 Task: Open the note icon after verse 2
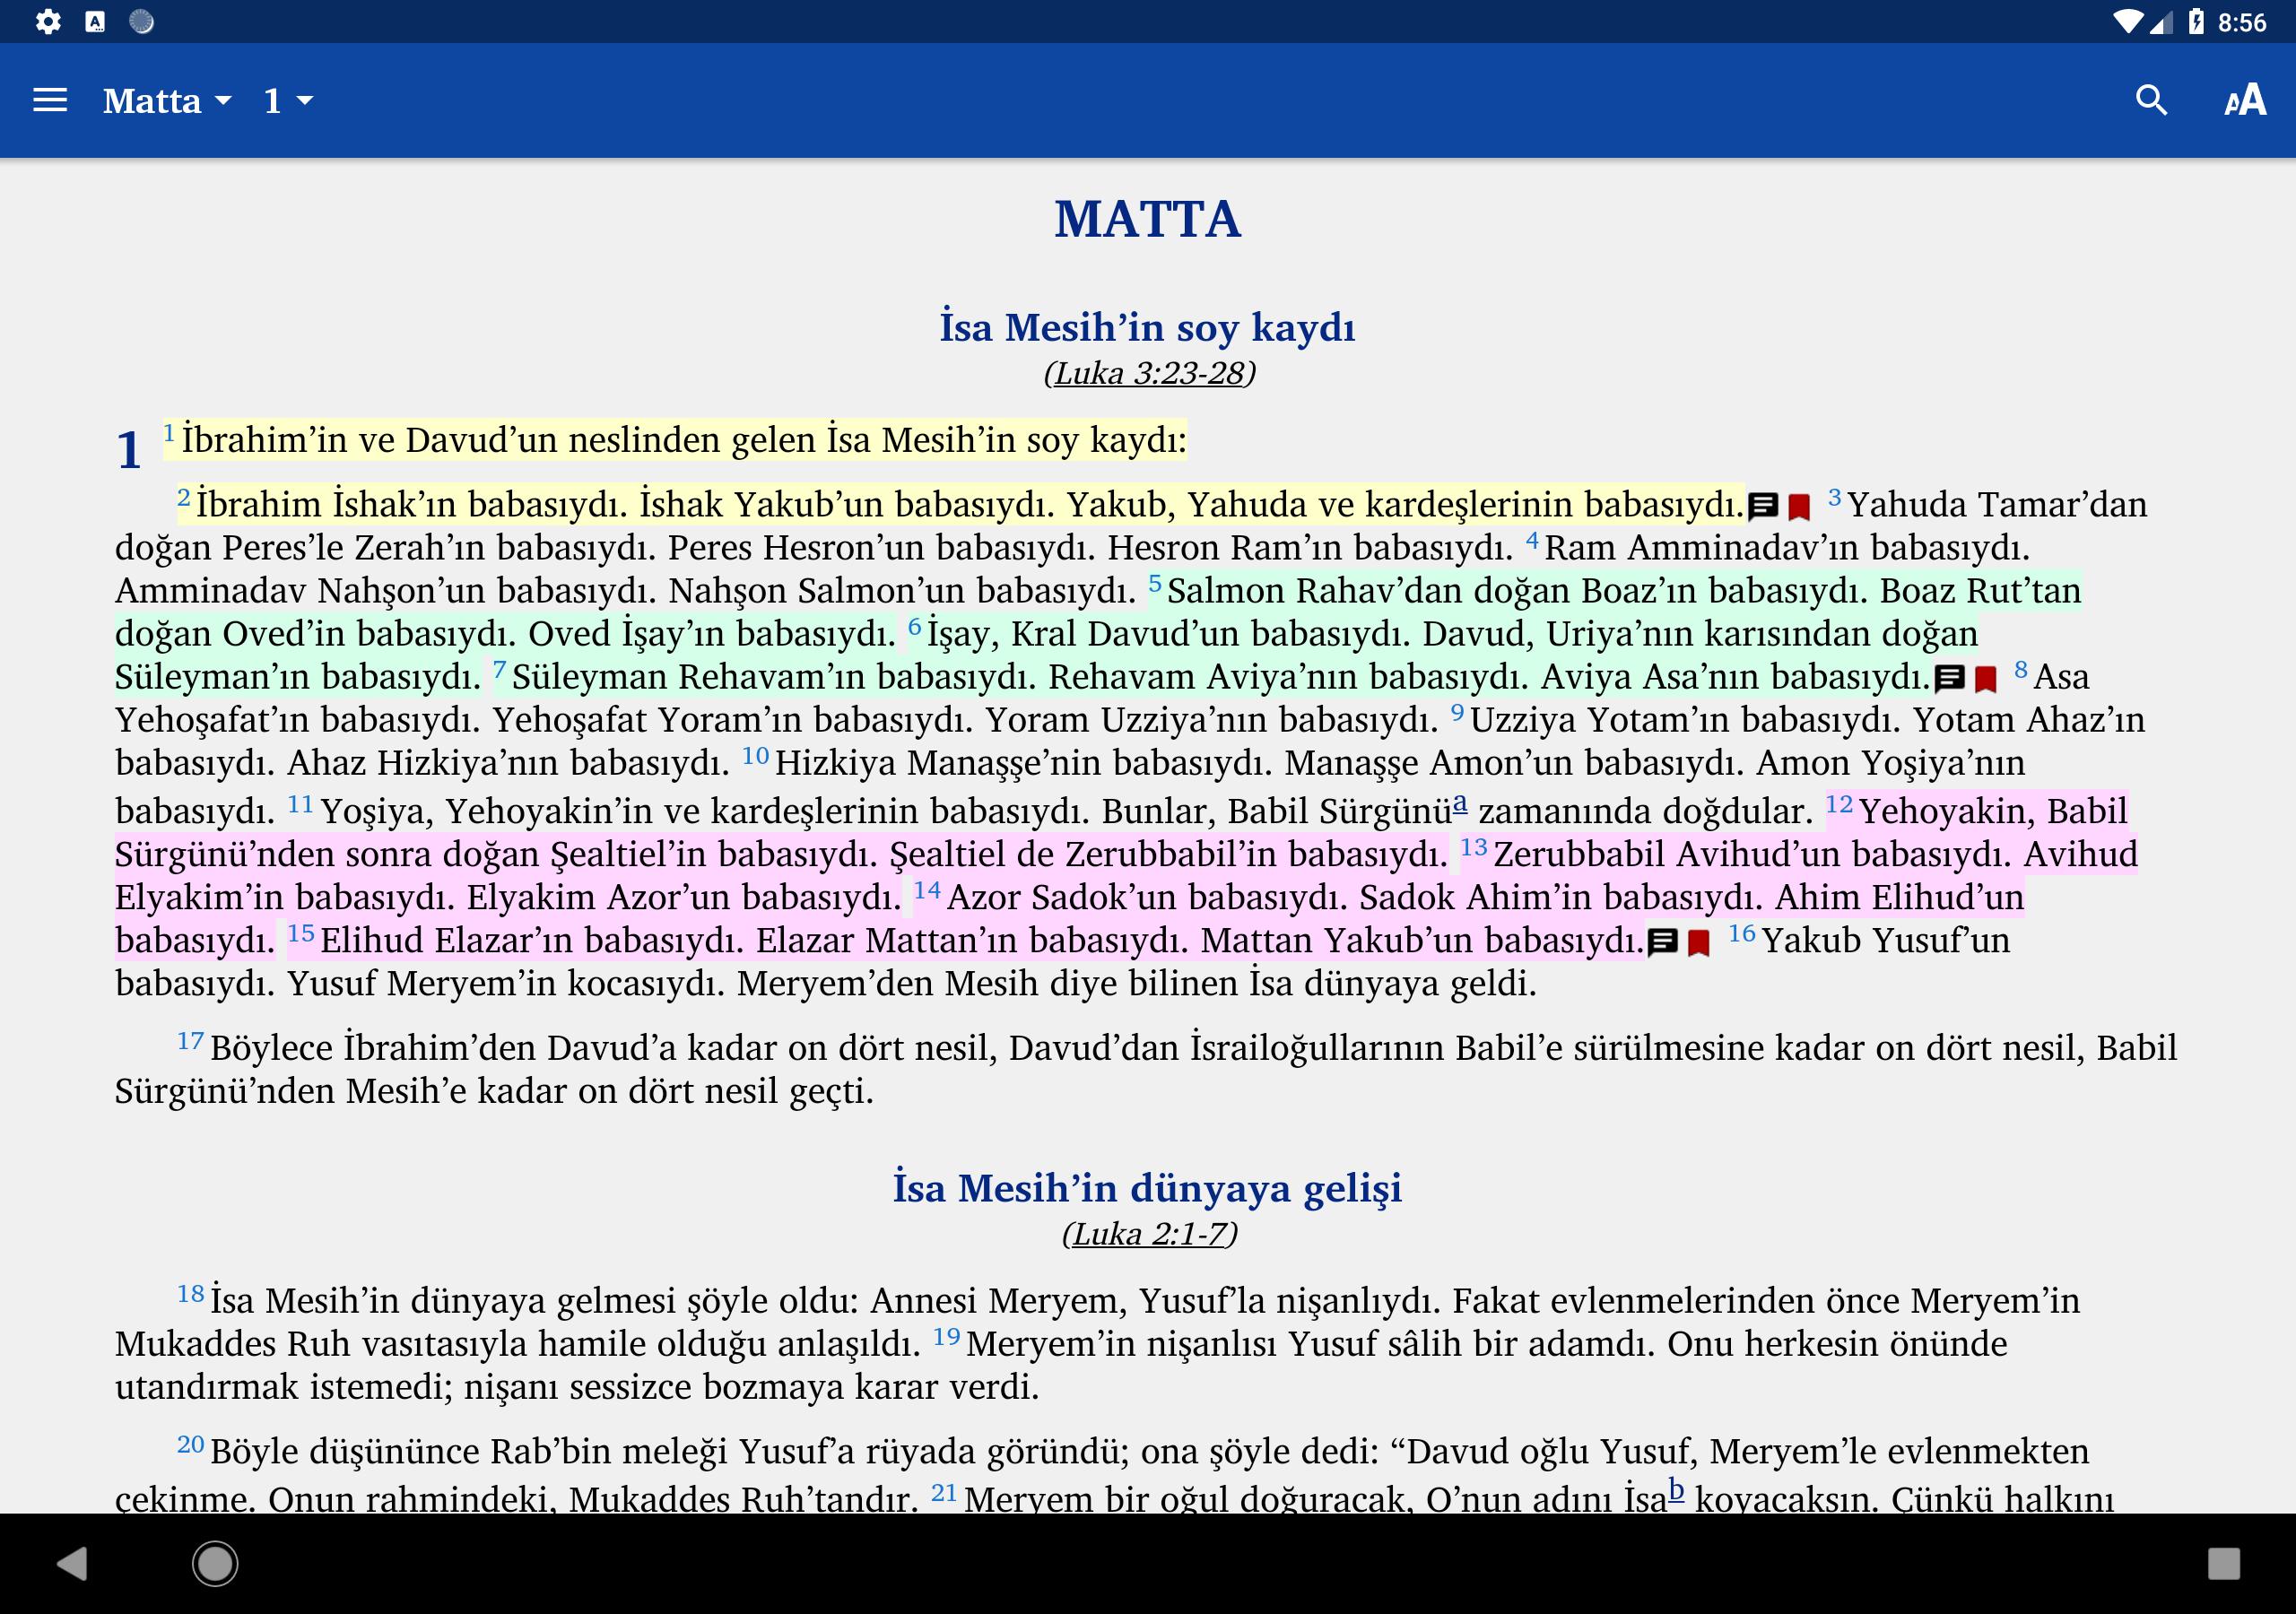point(1762,506)
